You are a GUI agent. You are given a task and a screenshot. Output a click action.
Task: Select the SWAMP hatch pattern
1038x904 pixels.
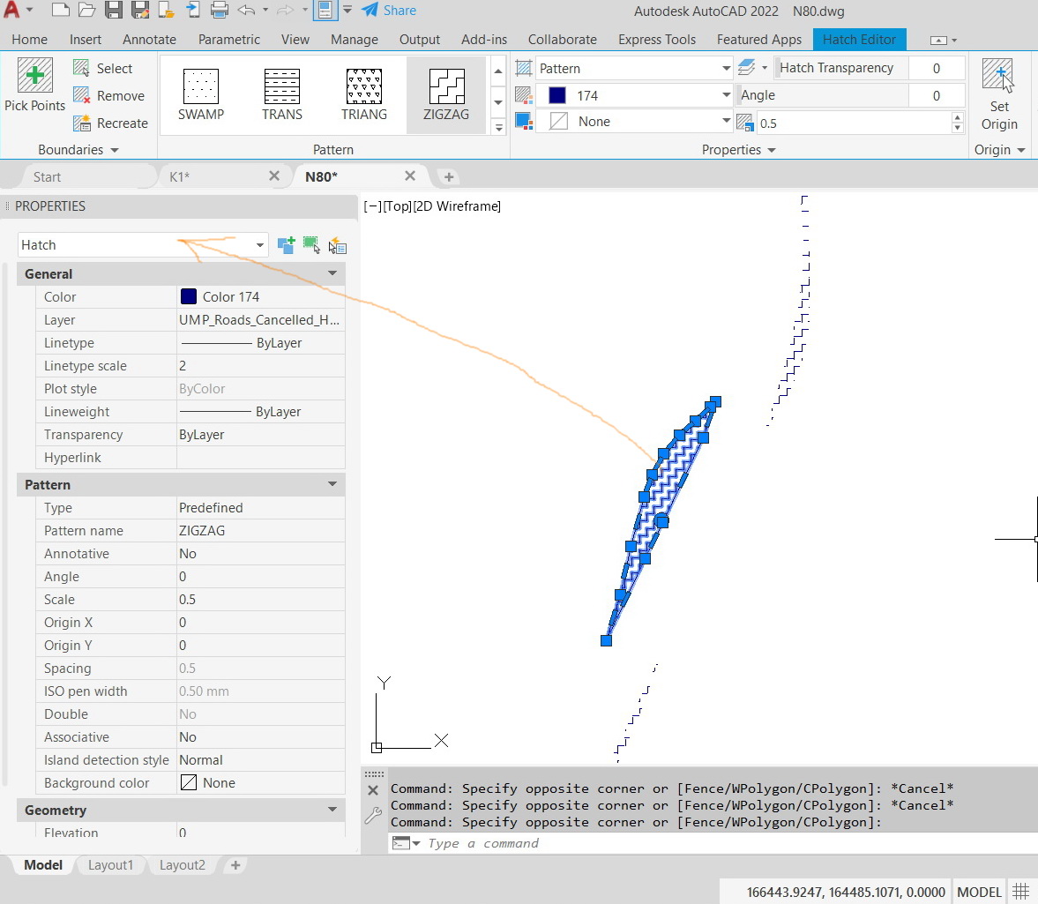point(202,93)
